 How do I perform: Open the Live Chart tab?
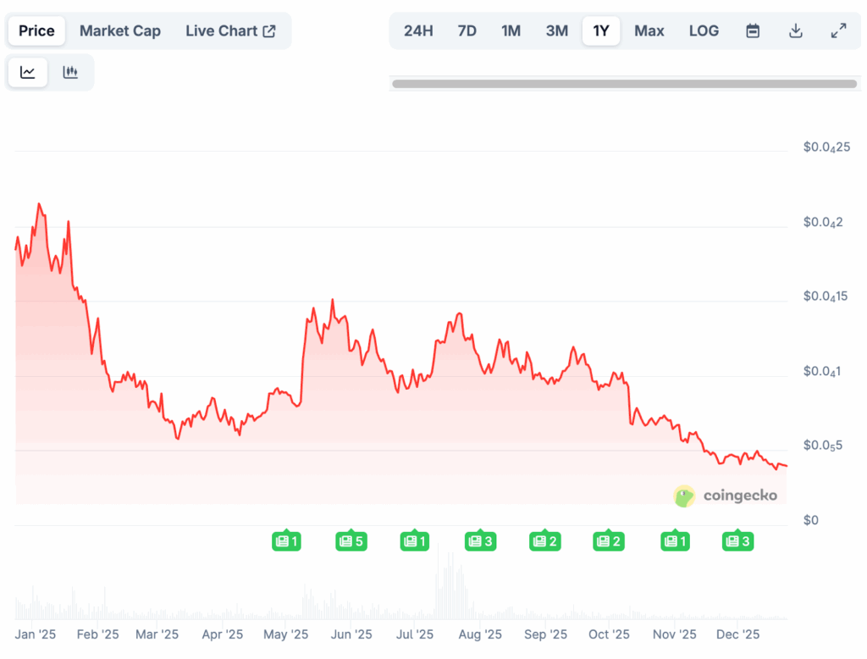[x=223, y=30]
